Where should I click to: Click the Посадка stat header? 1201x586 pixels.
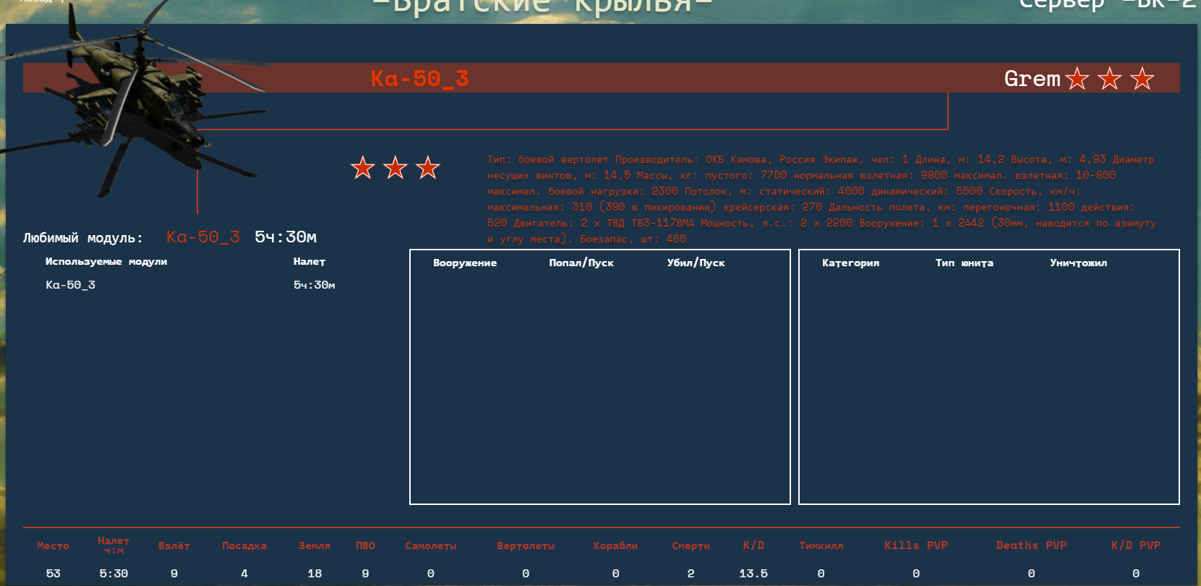pyautogui.click(x=244, y=546)
